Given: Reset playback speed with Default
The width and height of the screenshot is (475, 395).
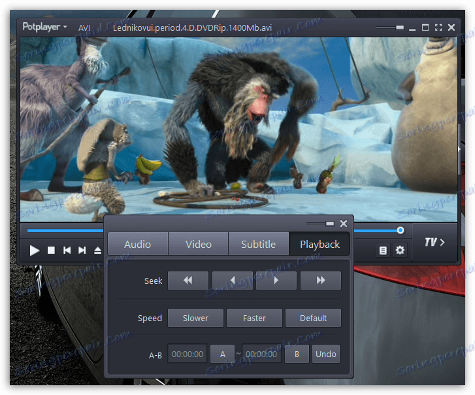Looking at the screenshot, I should [x=313, y=318].
